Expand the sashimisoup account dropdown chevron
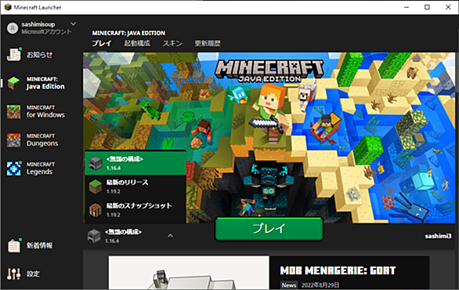The image size is (459, 290). tap(73, 24)
